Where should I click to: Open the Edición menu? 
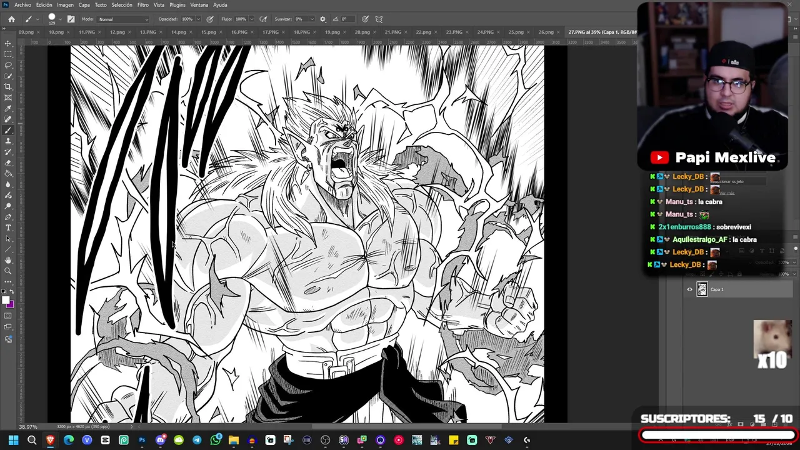44,5
